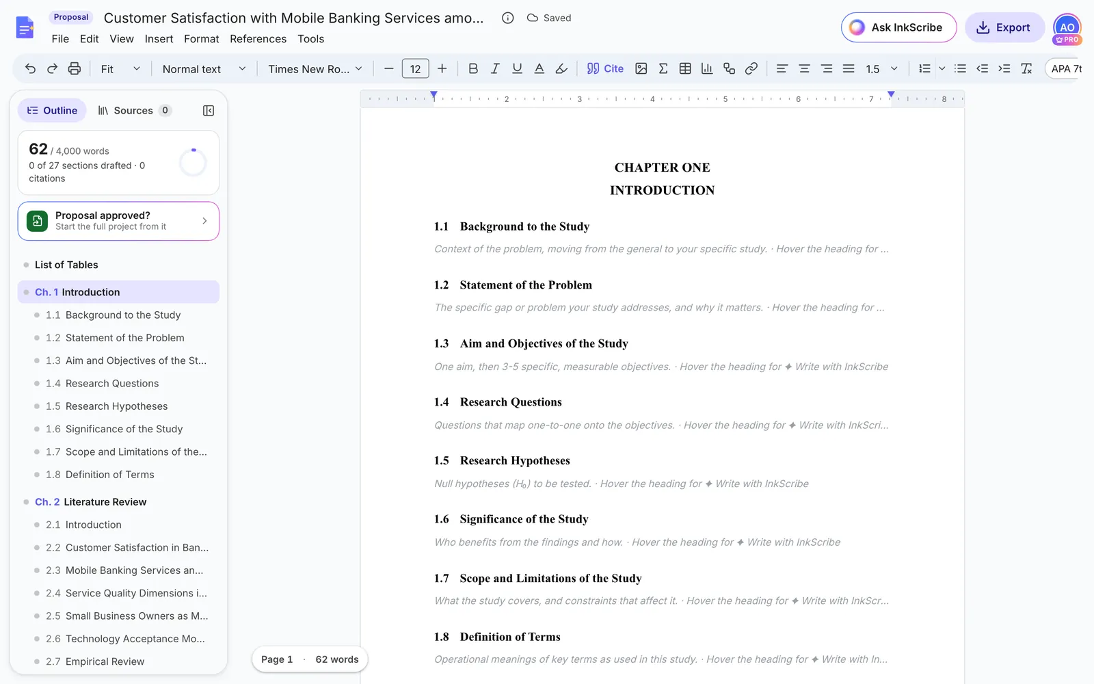This screenshot has height=684, width=1094.
Task: Open the File menu
Action: pos(60,39)
